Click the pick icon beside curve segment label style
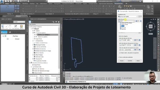Image resolution: width=160 pixels, height=90 pixels. [139, 50]
